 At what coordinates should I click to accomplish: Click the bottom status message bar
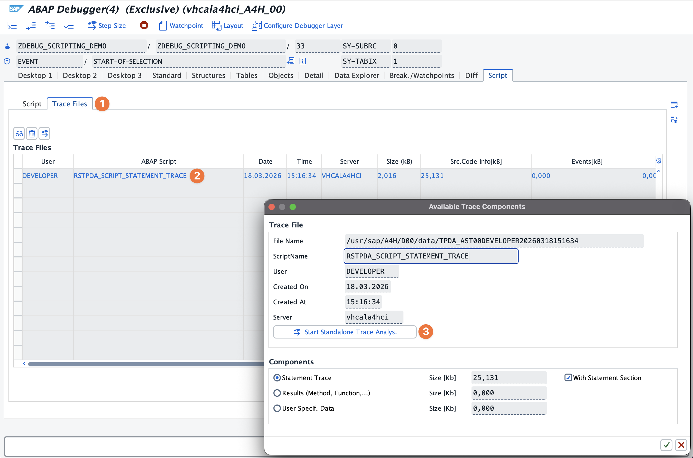[135, 446]
